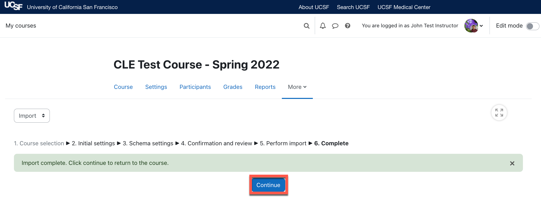This screenshot has height=220, width=541.
Task: Open the Import action dropdown
Action: pos(32,116)
